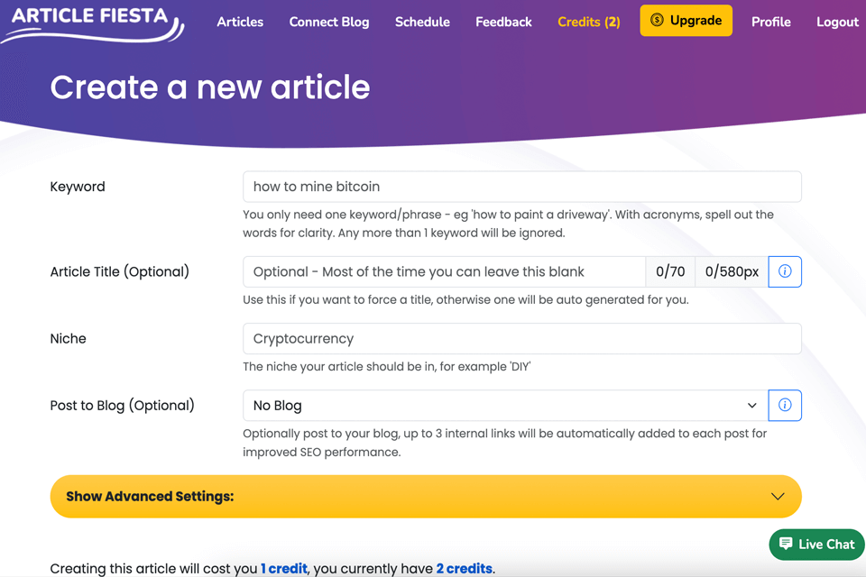Screen dimensions: 866x577
Task: Focus the Article Title text field
Action: coord(444,271)
